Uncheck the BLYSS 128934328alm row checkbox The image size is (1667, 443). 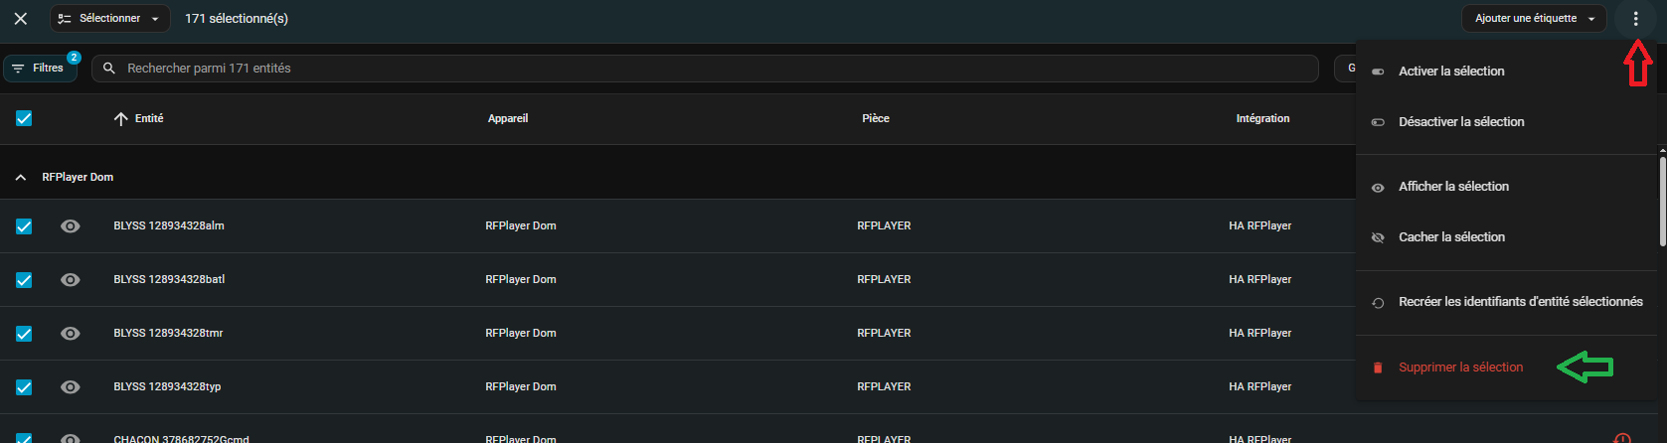pos(24,226)
